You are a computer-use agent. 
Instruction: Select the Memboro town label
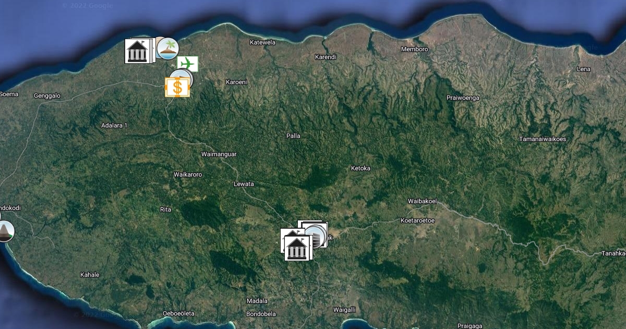[x=414, y=50]
